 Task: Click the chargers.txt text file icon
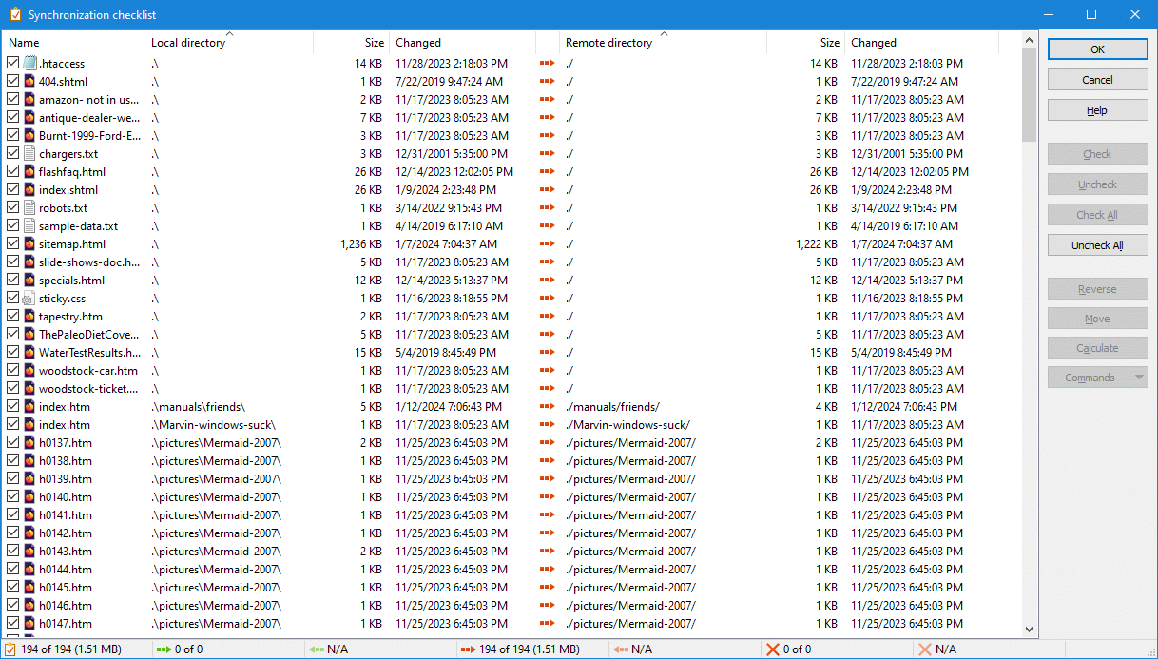pos(29,154)
